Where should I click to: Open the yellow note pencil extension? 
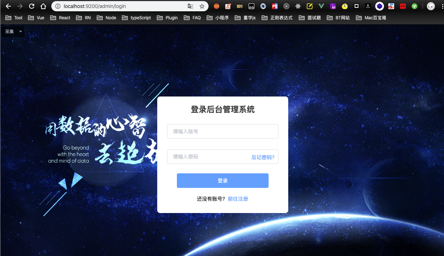pos(310,6)
